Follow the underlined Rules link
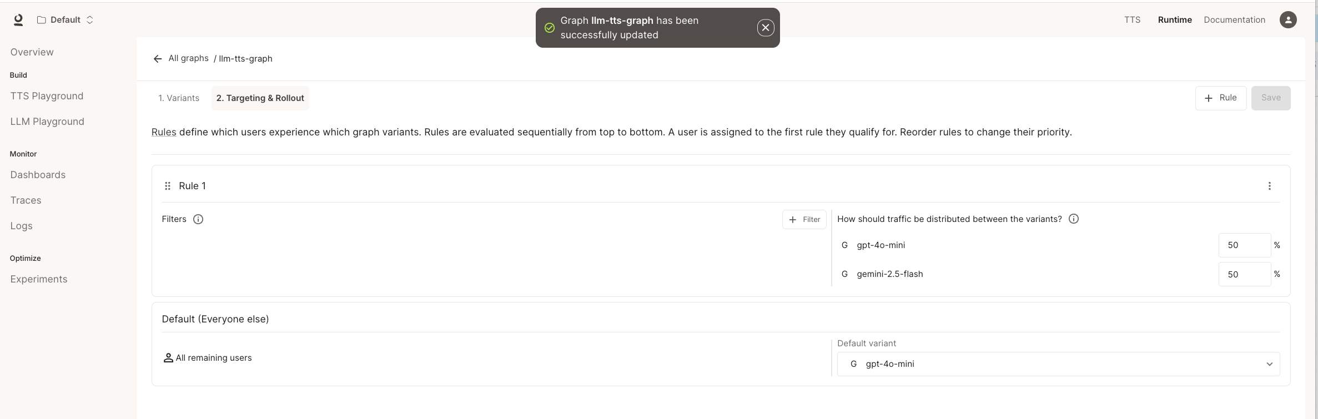Screen dimensions: 1318x419 [164, 132]
